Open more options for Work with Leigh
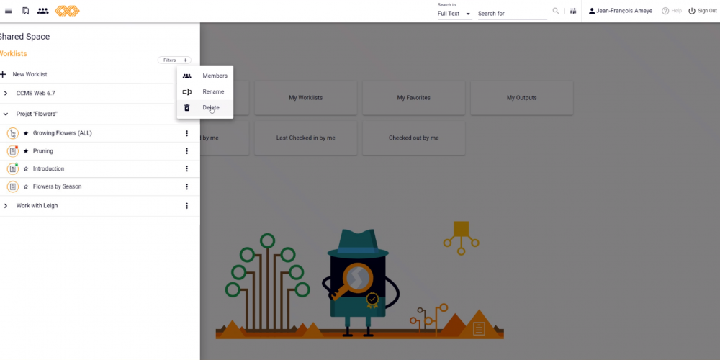The height and width of the screenshot is (360, 720). tap(187, 206)
